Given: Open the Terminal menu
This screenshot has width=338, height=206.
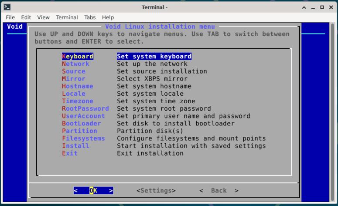Looking at the screenshot, I should pyautogui.click(x=67, y=17).
